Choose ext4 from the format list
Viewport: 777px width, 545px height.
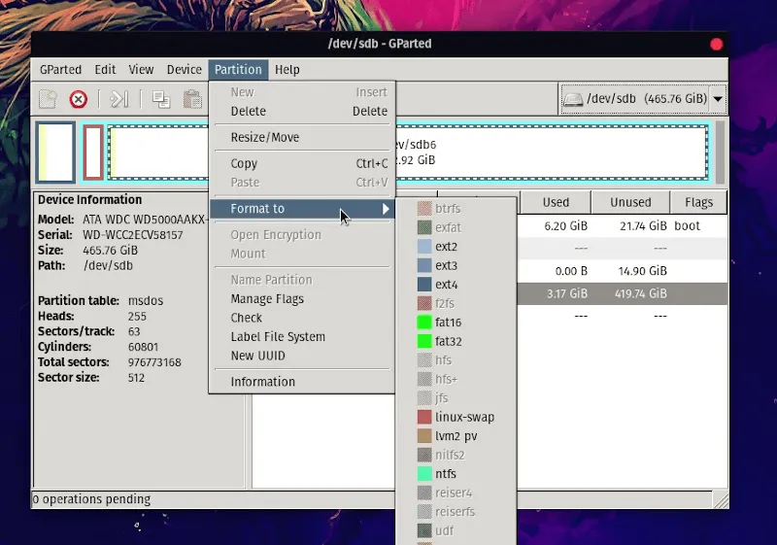(x=446, y=285)
